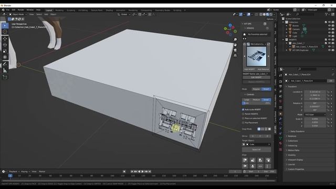This screenshot has width=336, height=189.
Task: Expand the Delta Transform section
Action: (x=297, y=131)
